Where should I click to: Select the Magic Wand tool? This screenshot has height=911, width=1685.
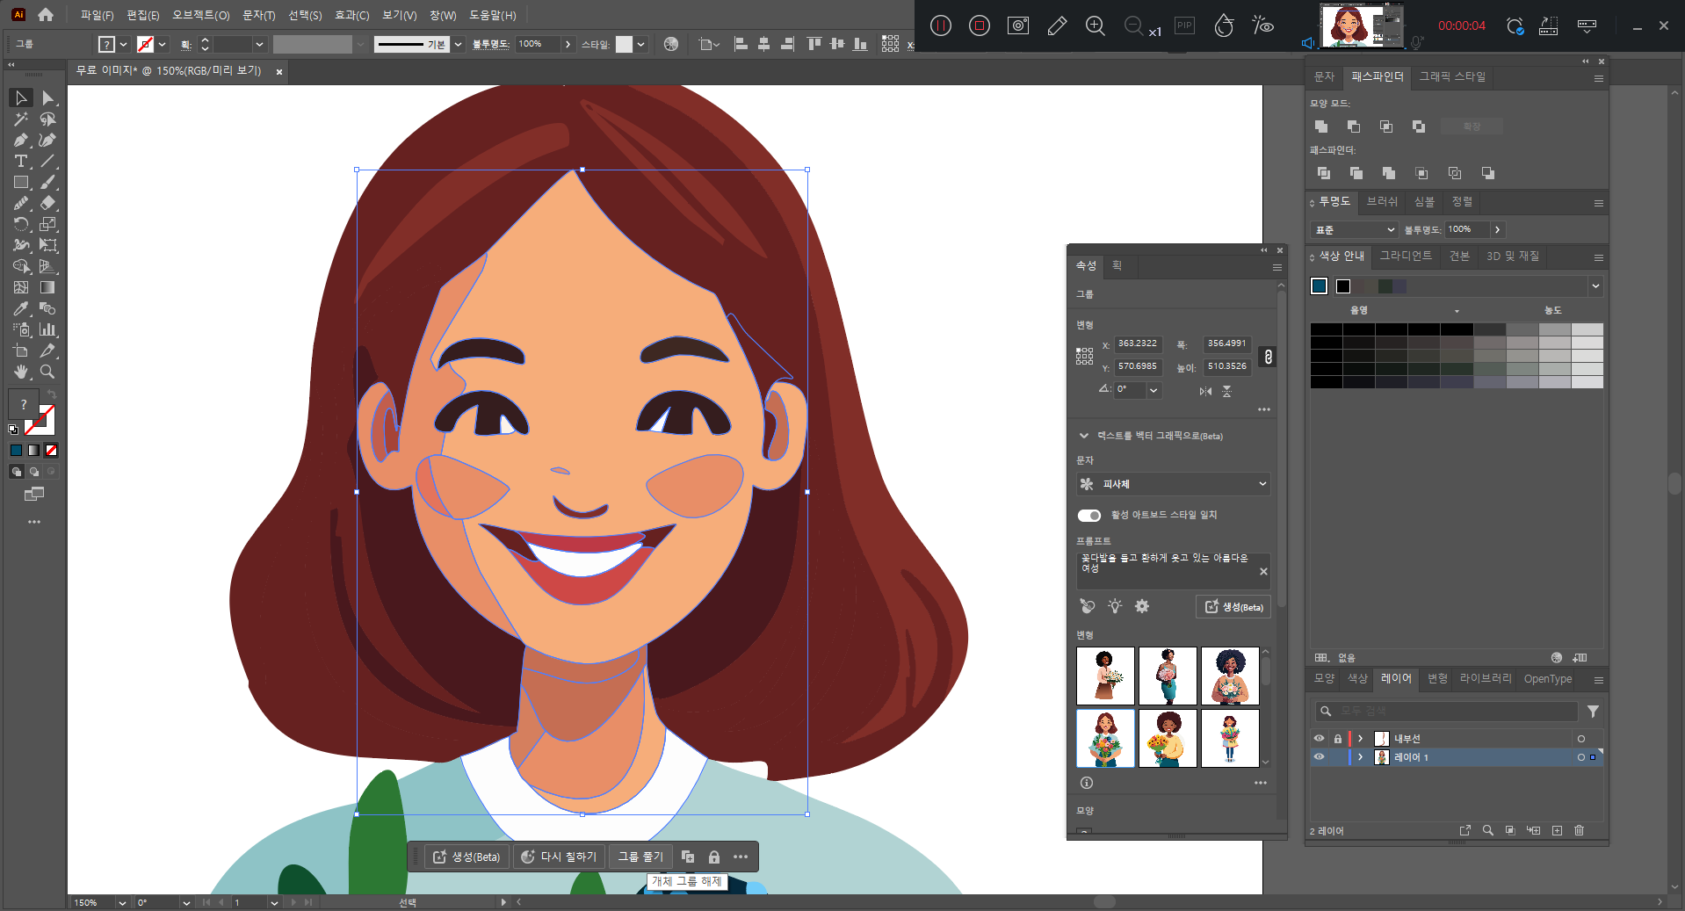coord(21,119)
